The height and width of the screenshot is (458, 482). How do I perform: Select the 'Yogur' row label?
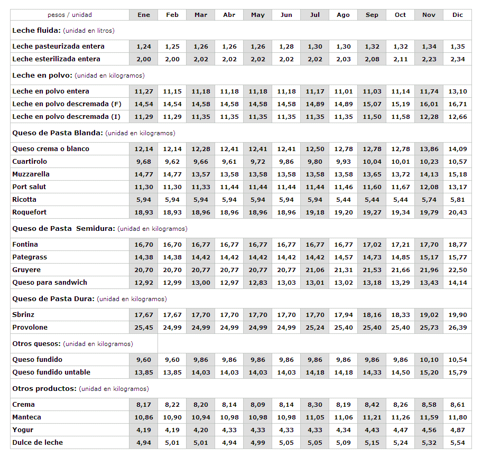[23, 430]
